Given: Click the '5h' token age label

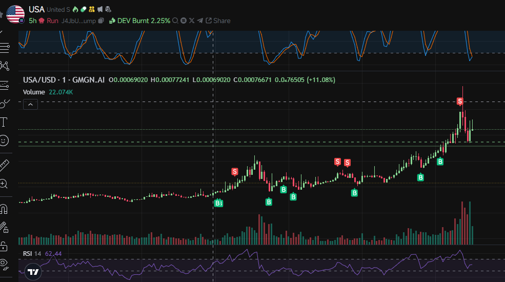Looking at the screenshot, I should 32,21.
